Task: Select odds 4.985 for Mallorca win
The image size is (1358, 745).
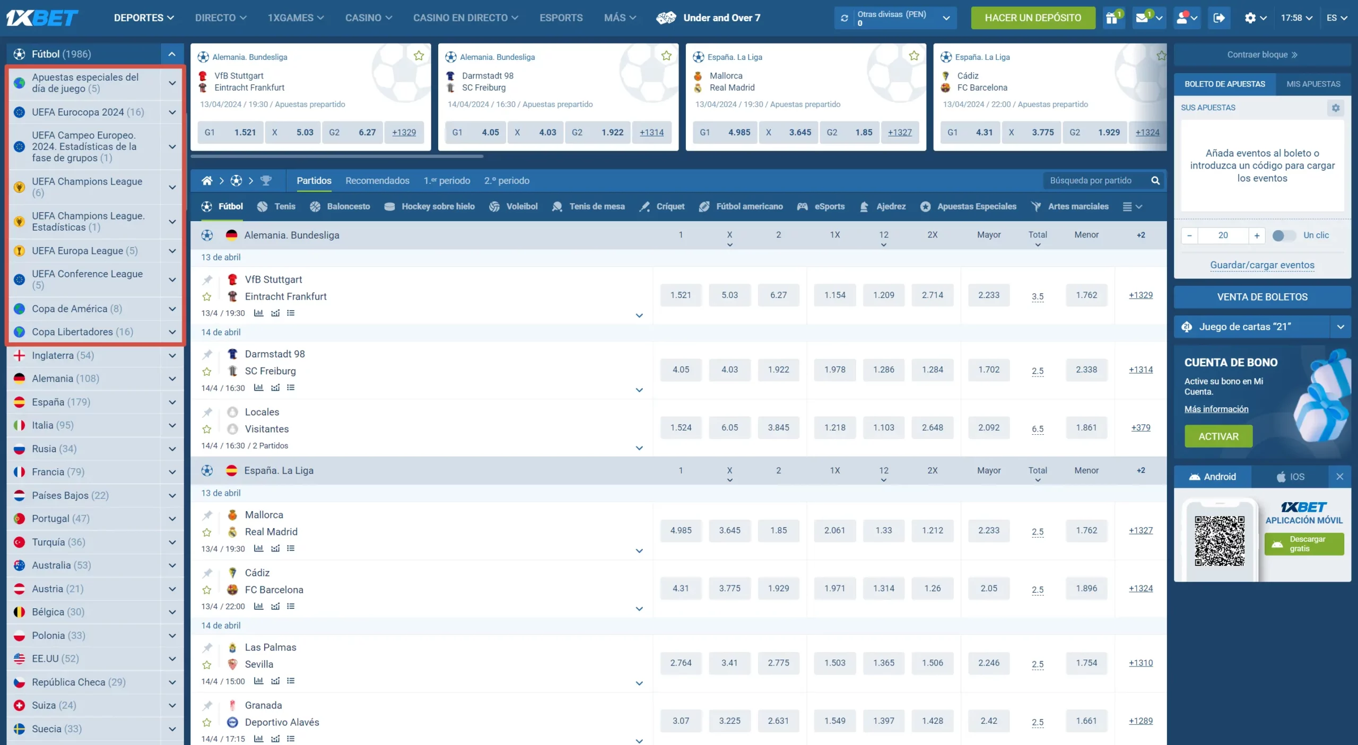Action: pyautogui.click(x=681, y=530)
